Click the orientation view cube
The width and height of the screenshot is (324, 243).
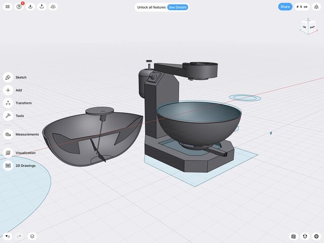tap(308, 27)
